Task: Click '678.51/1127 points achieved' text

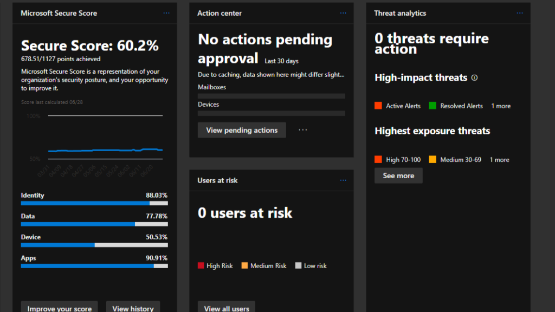Action: [x=61, y=59]
